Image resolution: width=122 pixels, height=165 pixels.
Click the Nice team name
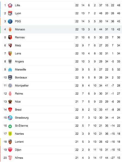click(18, 102)
